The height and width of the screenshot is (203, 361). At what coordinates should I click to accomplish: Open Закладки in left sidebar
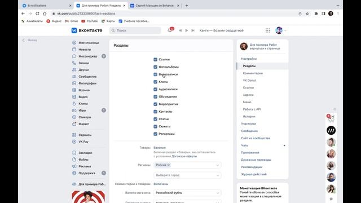click(85, 153)
